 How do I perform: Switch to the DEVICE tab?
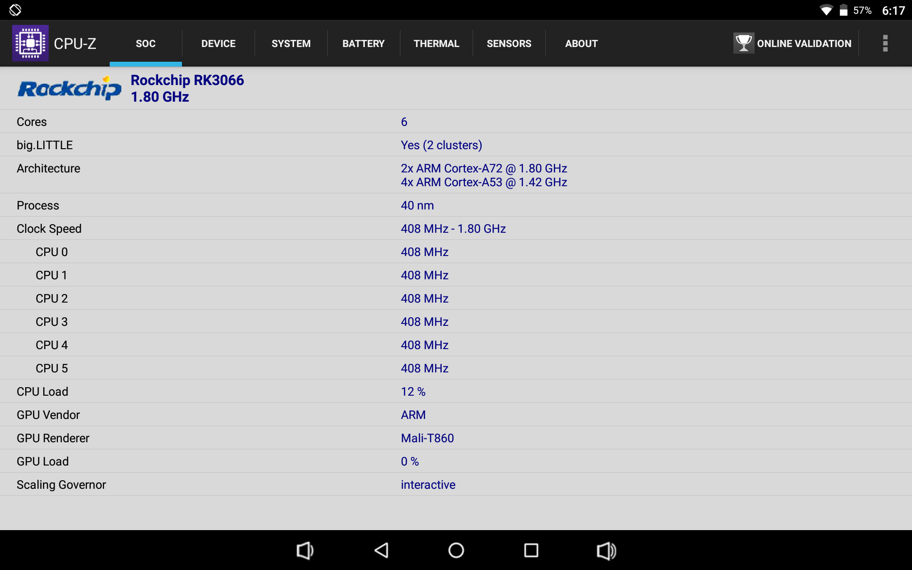pos(218,44)
